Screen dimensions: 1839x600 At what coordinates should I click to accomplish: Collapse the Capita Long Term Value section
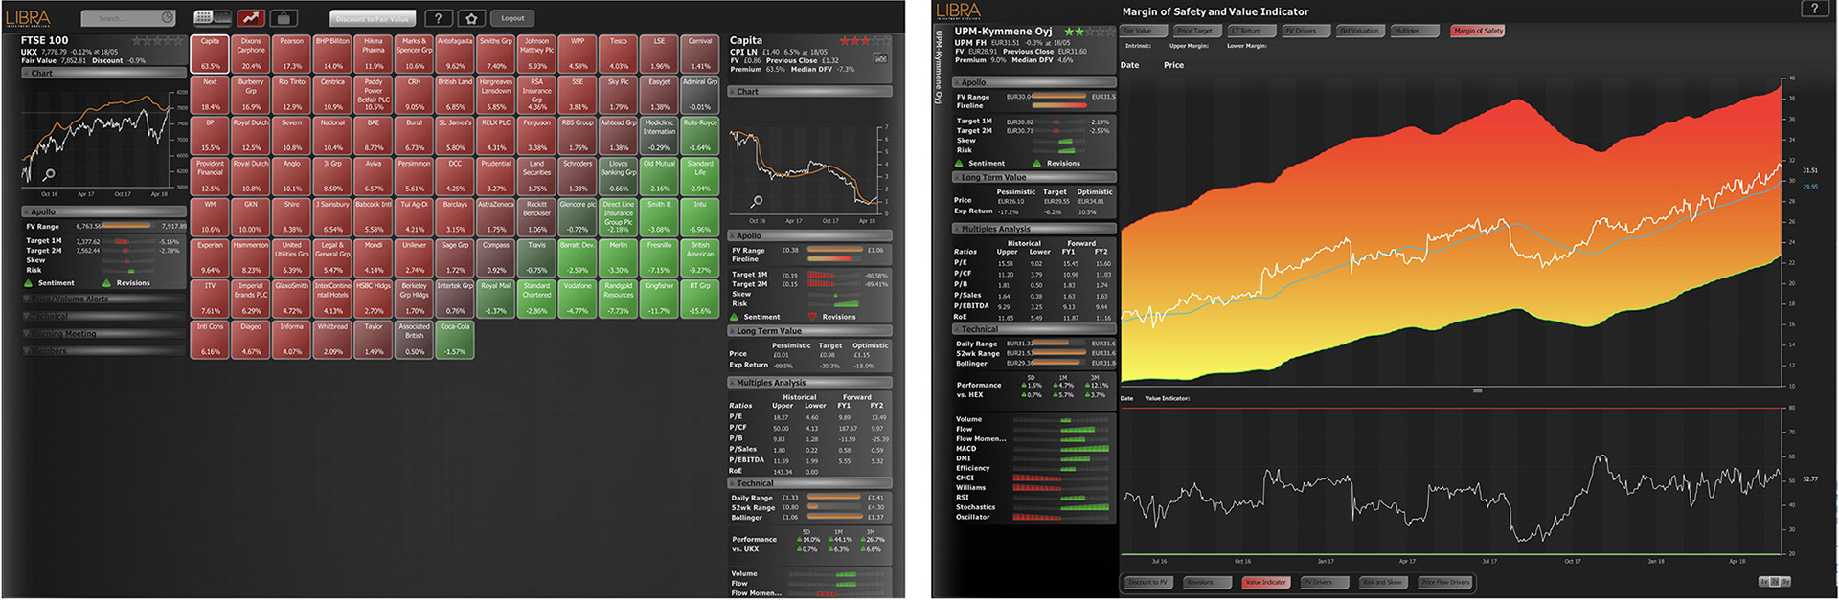[810, 331]
